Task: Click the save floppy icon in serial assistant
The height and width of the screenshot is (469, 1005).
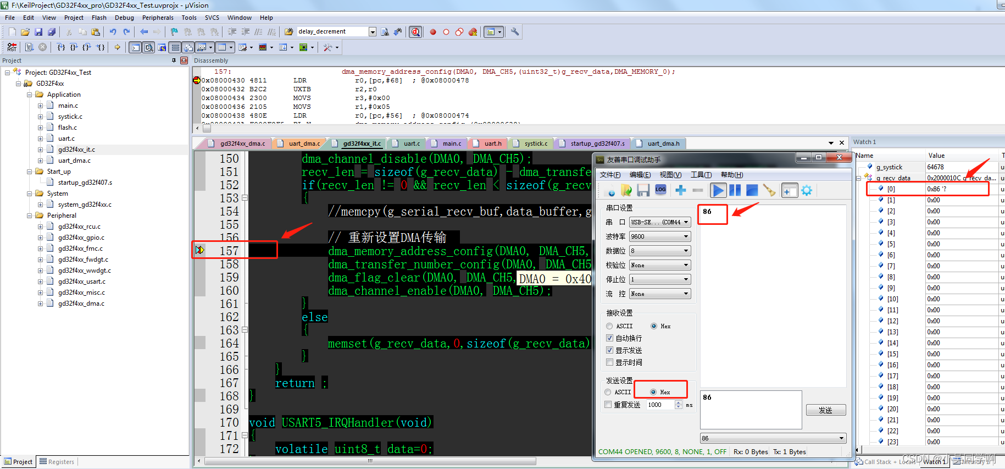Action: point(643,190)
